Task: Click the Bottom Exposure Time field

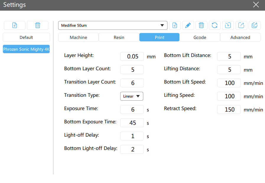Action: 132,123
